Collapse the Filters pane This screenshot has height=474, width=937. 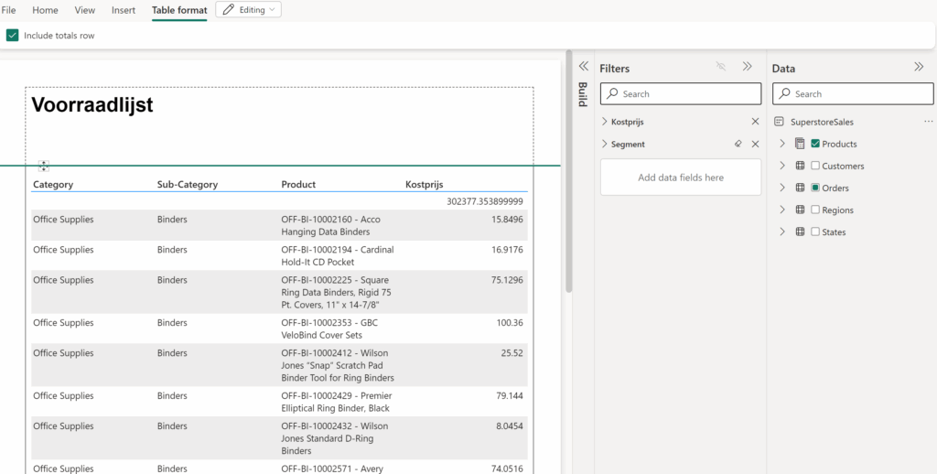tap(748, 67)
